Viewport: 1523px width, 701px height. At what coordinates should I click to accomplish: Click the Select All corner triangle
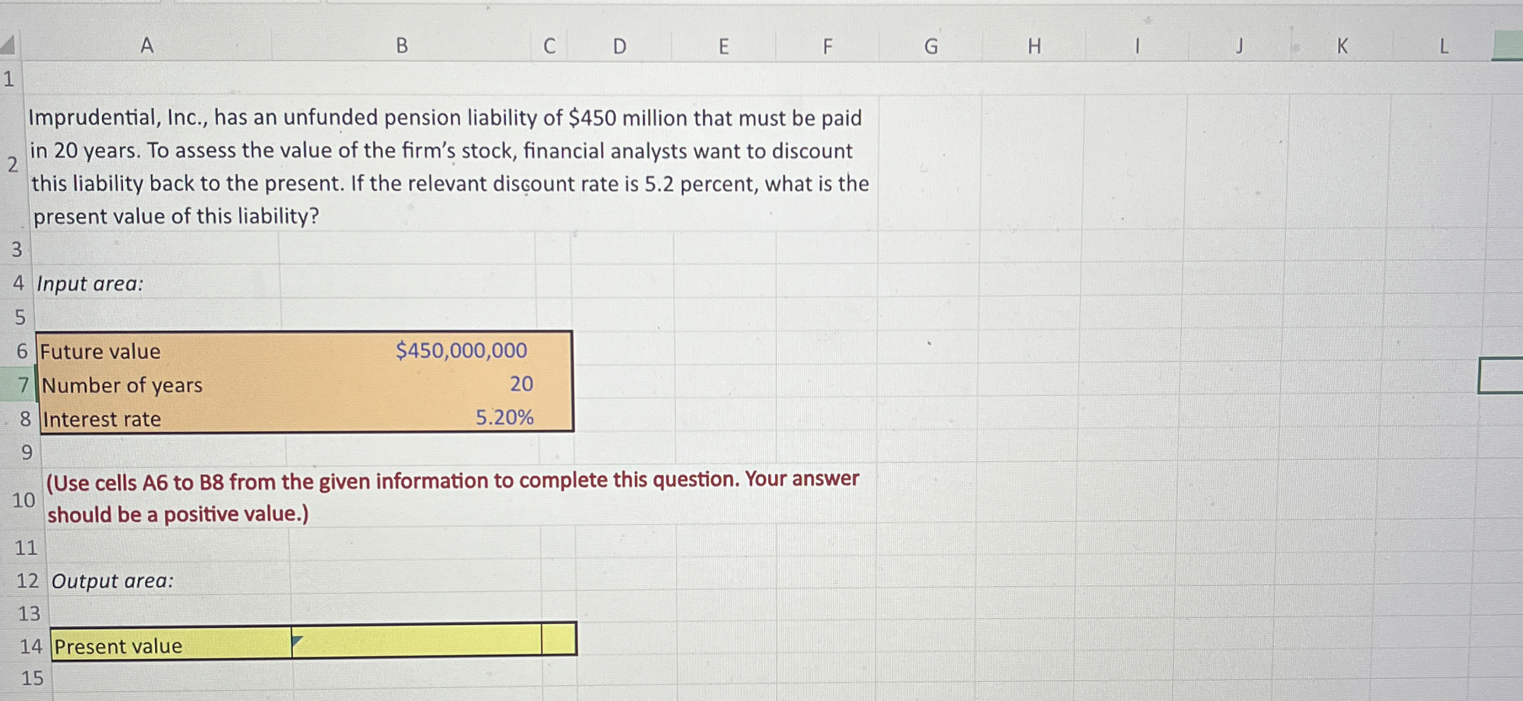8,46
